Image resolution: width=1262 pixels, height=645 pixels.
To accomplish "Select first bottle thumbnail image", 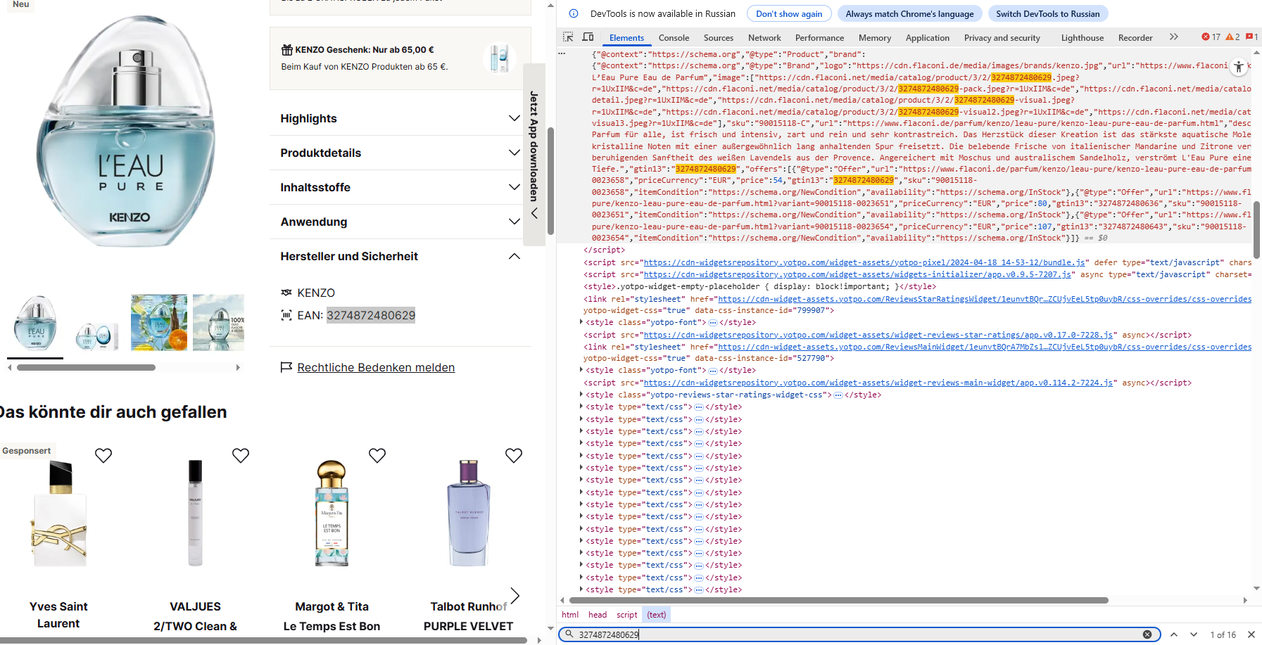I will [x=35, y=323].
